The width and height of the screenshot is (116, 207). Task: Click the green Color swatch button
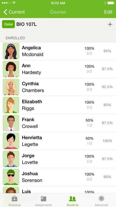(9, 24)
